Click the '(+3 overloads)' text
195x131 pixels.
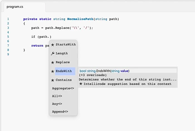tap(93, 75)
